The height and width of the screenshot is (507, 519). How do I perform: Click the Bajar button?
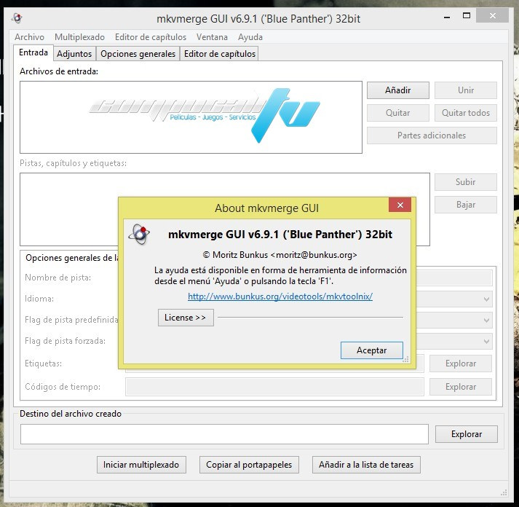[466, 205]
